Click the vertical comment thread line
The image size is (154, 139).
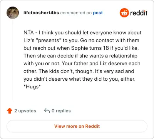coord(13,61)
